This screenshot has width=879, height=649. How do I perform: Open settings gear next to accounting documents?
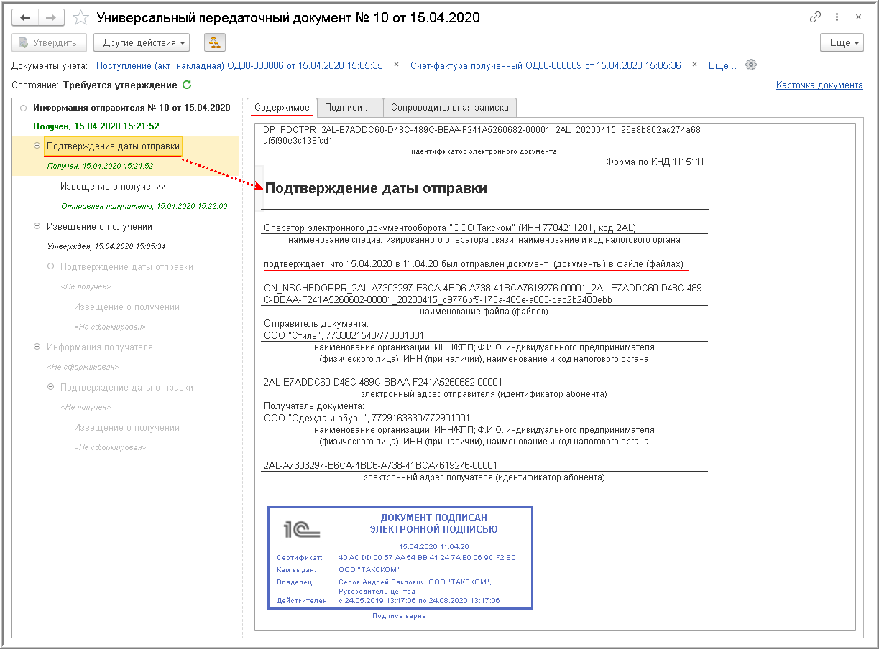tap(751, 65)
